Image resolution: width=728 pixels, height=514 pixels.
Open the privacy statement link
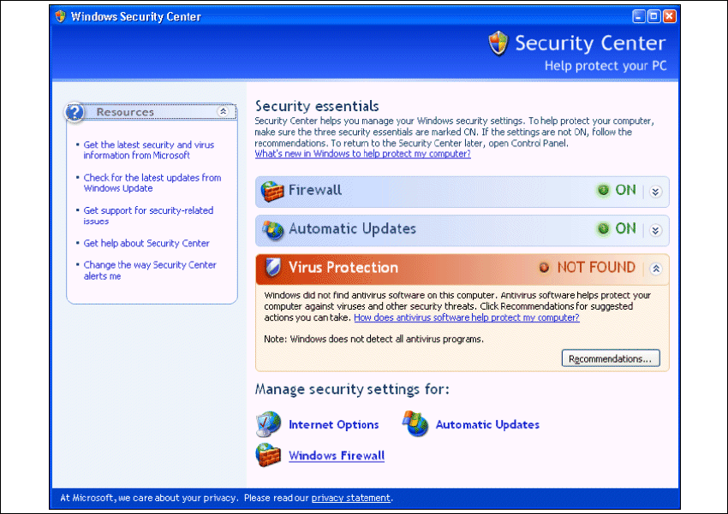pos(350,498)
